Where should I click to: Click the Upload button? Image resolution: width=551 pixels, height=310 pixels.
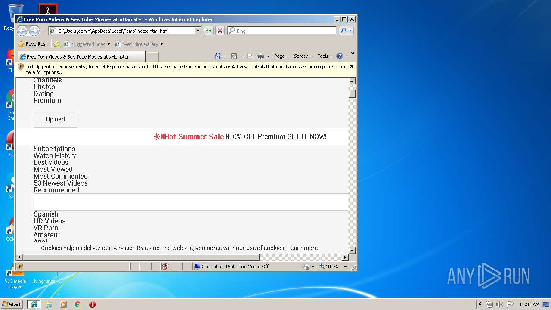point(56,119)
